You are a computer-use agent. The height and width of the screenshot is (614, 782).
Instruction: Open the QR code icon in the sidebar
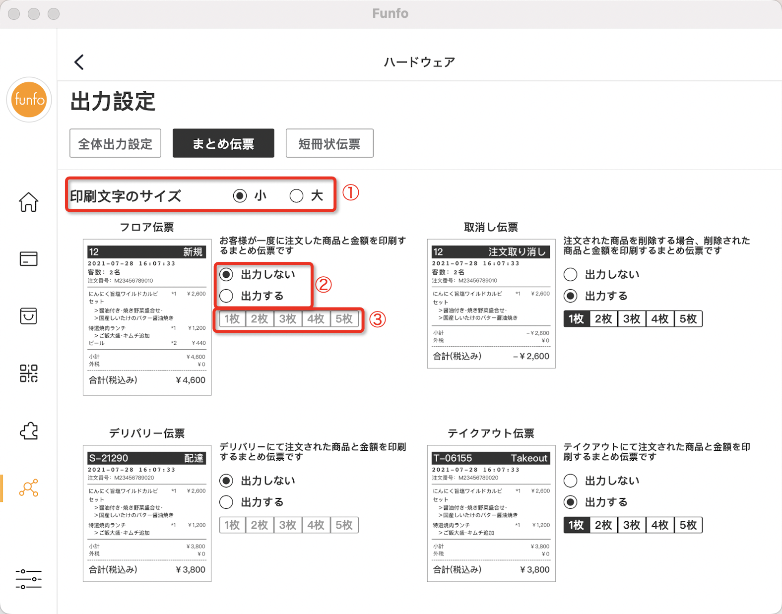click(29, 373)
